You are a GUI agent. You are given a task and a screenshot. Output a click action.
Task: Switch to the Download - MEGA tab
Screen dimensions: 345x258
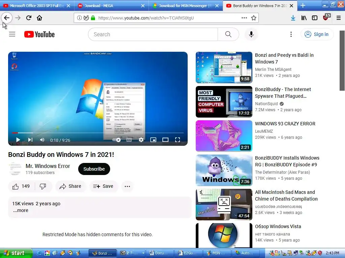(x=111, y=6)
